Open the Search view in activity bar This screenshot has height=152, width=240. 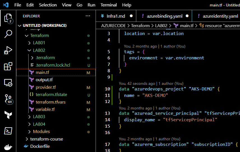coord(8,34)
